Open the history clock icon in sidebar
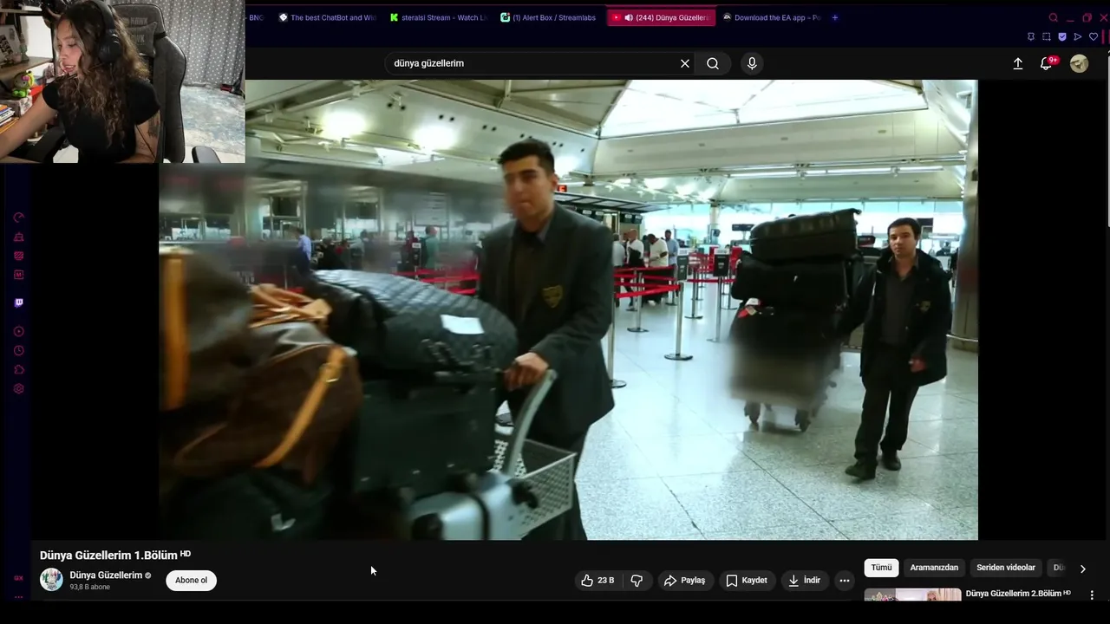Viewport: 1110px width, 624px height. point(19,350)
